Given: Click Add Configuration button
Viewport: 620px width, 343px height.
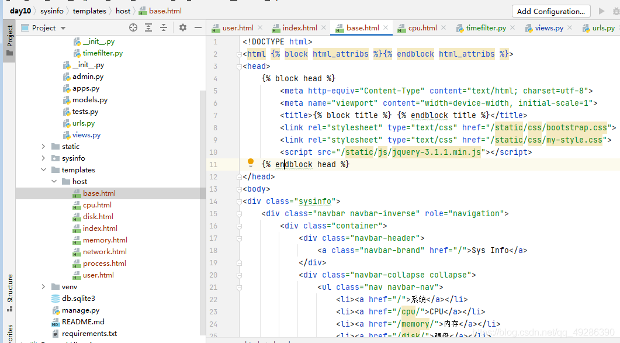Looking at the screenshot, I should click(x=551, y=11).
